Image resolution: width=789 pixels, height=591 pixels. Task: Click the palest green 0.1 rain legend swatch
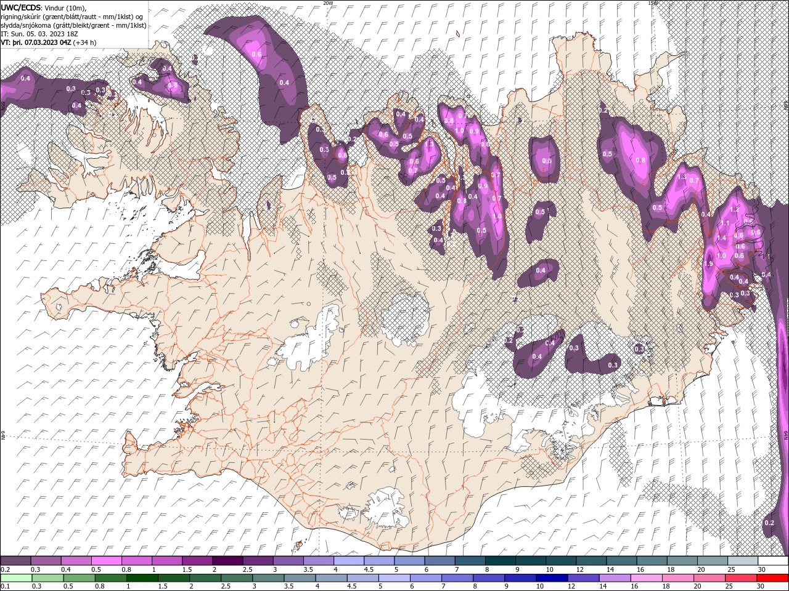click(16, 577)
